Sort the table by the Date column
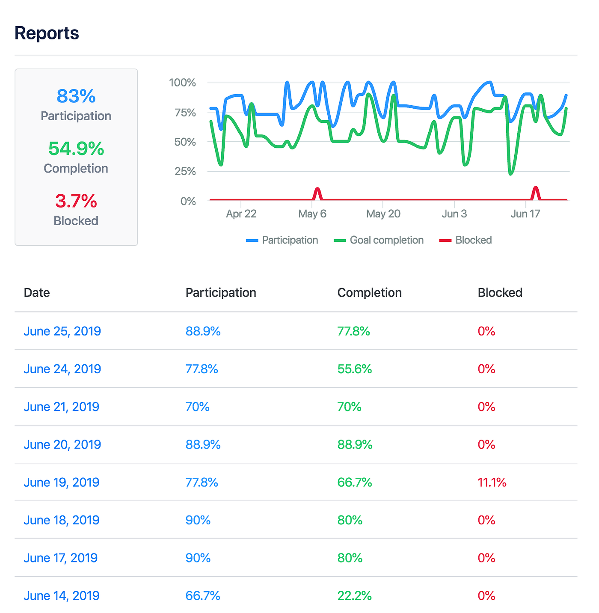Viewport: 599px width, 613px height. [x=36, y=293]
